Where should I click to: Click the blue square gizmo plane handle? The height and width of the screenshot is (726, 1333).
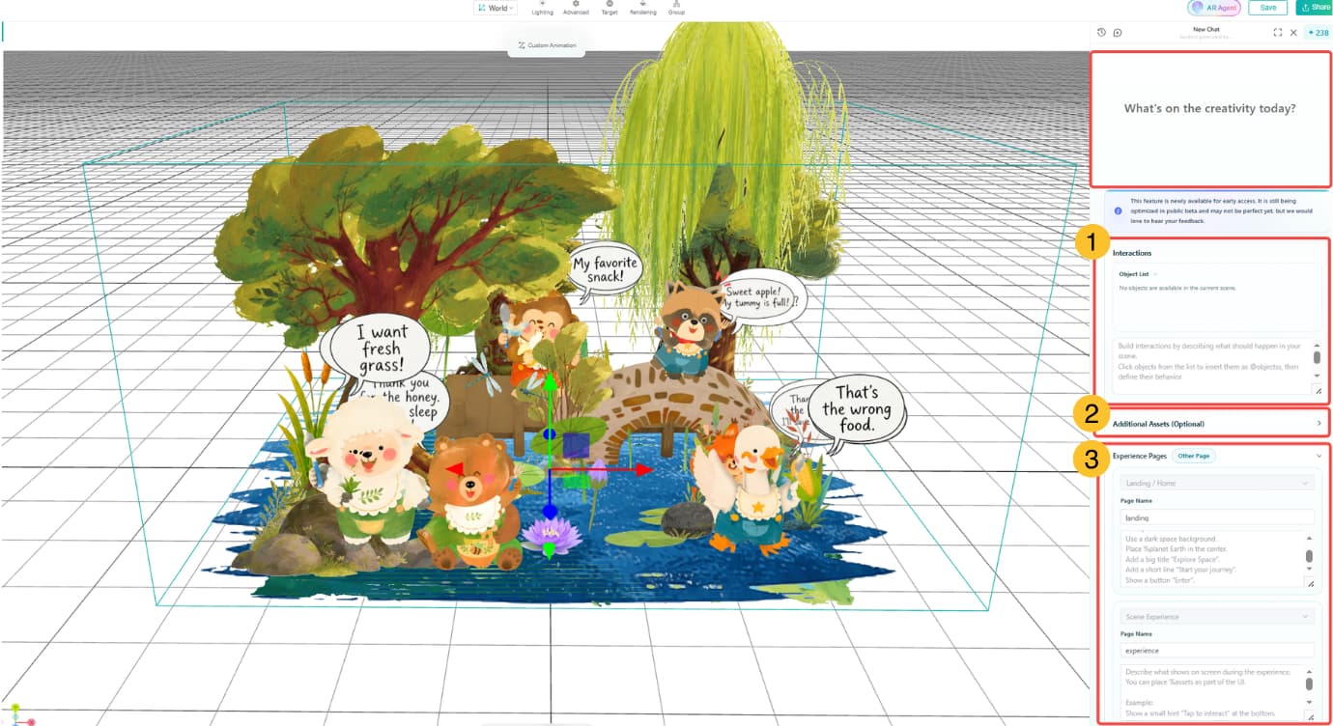pyautogui.click(x=576, y=445)
